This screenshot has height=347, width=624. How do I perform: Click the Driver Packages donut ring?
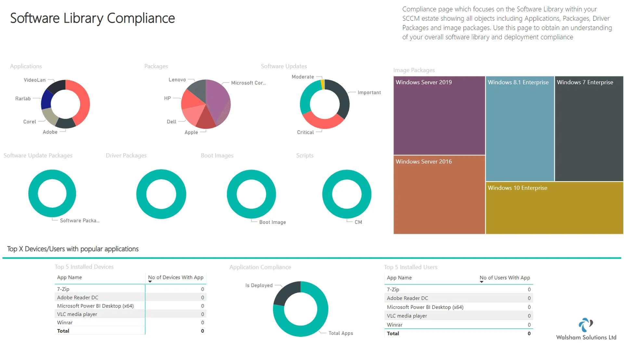161,194
